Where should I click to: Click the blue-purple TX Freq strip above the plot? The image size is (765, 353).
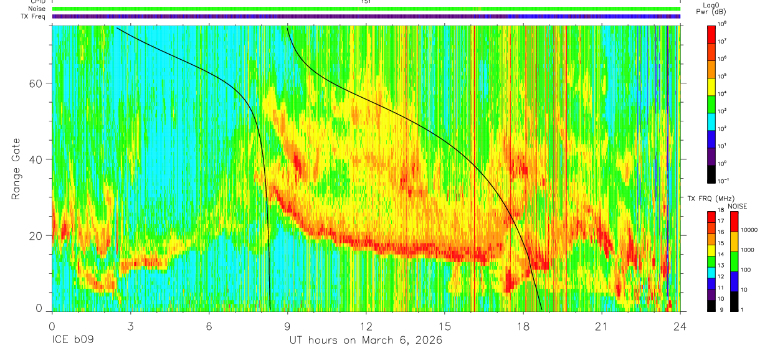click(x=366, y=16)
